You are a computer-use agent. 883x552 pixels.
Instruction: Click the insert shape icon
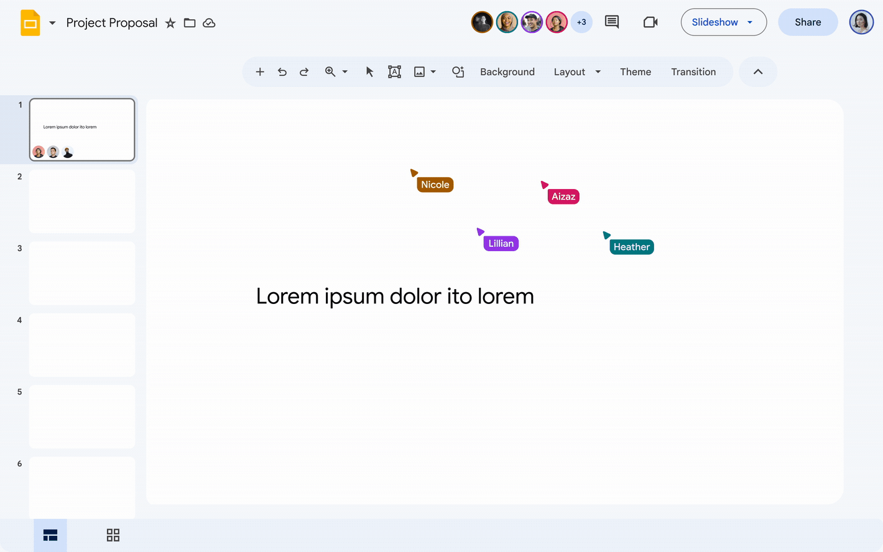458,72
